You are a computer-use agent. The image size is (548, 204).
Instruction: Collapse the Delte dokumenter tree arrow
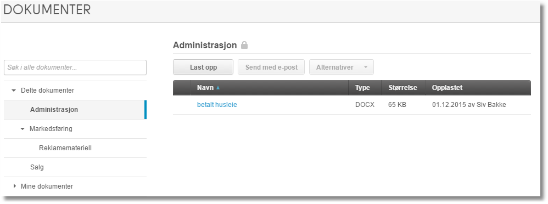pyautogui.click(x=14, y=90)
